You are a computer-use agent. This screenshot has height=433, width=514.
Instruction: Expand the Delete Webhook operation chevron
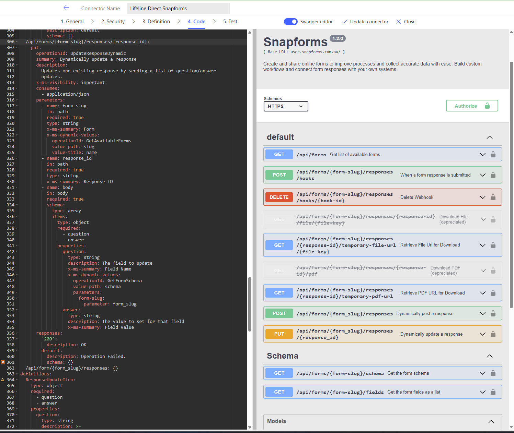[483, 197]
